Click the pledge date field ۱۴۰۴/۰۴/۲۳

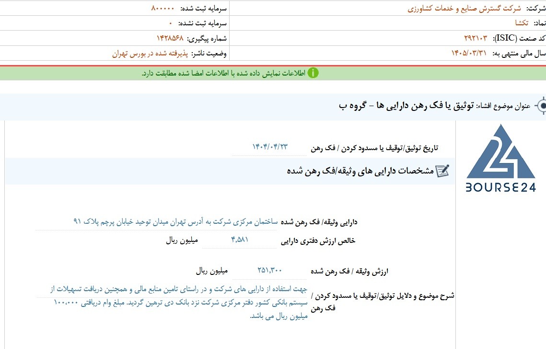pos(270,147)
